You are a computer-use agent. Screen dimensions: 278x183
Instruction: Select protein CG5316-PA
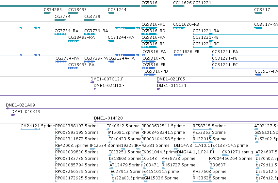(x=144, y=55)
